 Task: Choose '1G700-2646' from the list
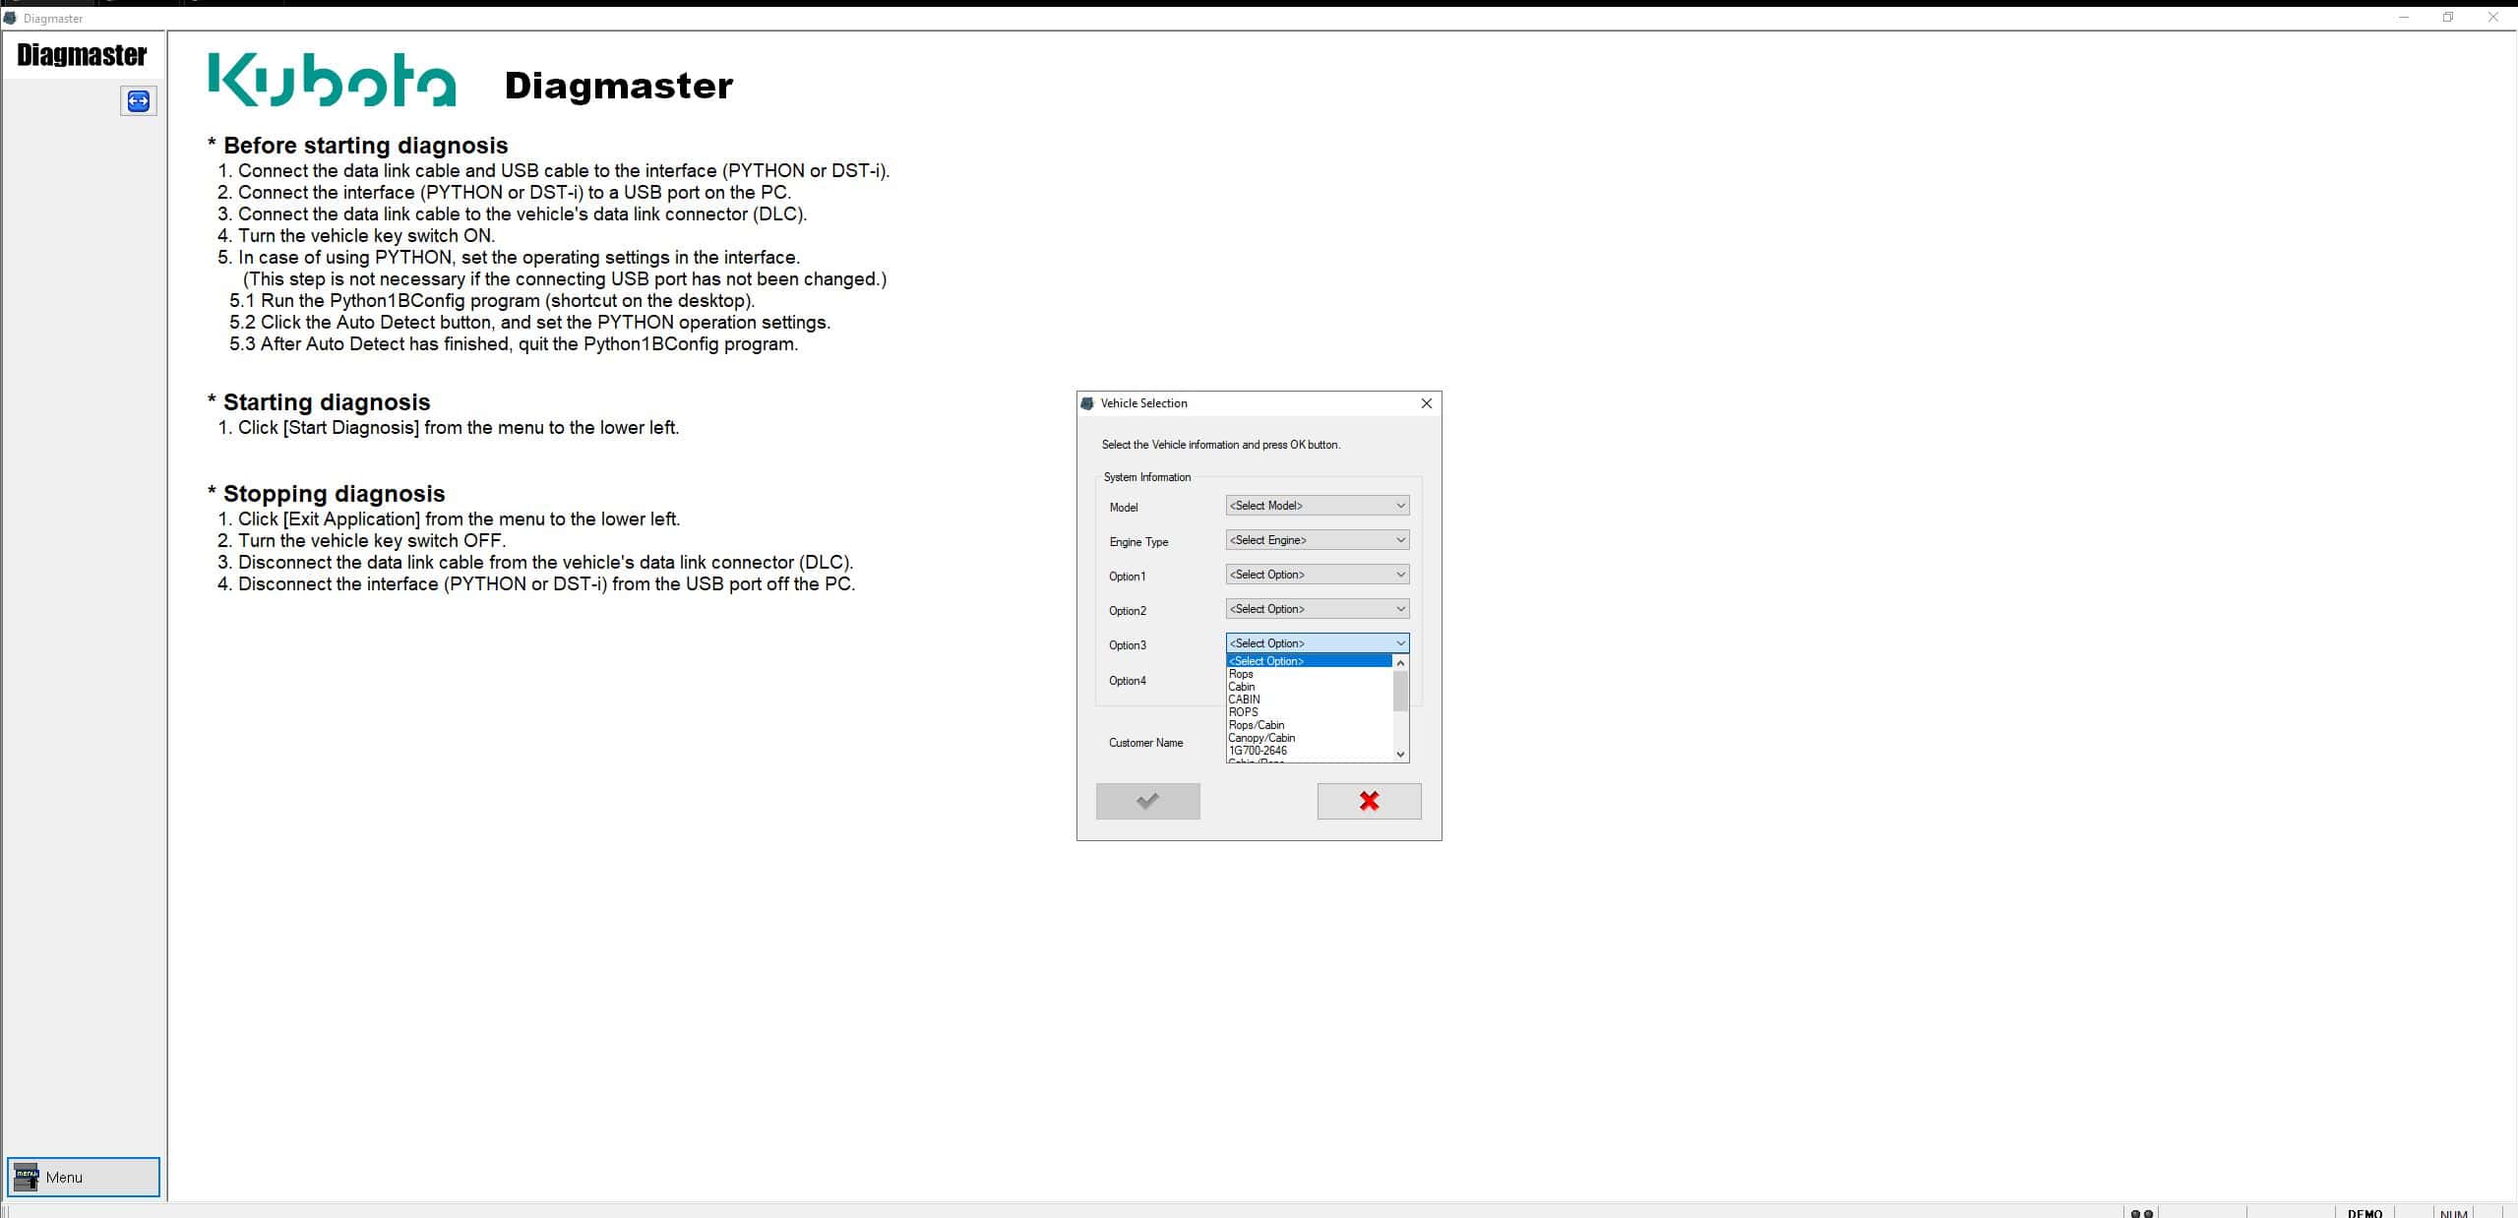coord(1310,751)
